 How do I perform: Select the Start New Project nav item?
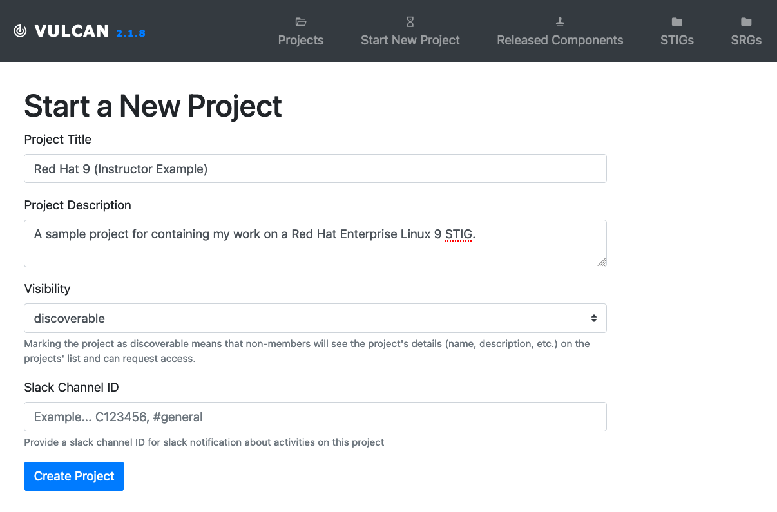click(x=410, y=40)
